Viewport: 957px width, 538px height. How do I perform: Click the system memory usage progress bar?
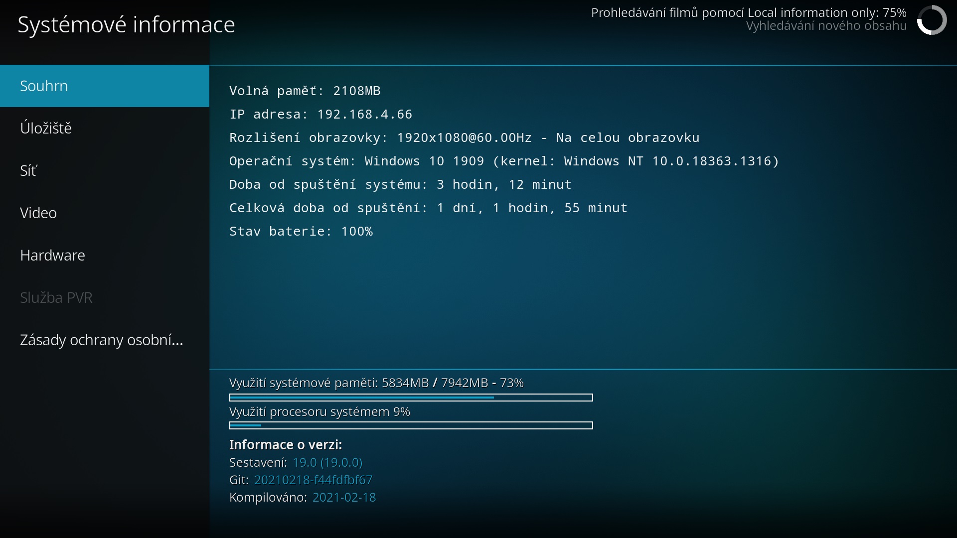411,398
